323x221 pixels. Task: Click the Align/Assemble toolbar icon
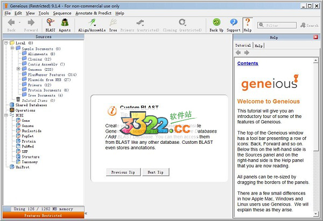[x=92, y=25]
